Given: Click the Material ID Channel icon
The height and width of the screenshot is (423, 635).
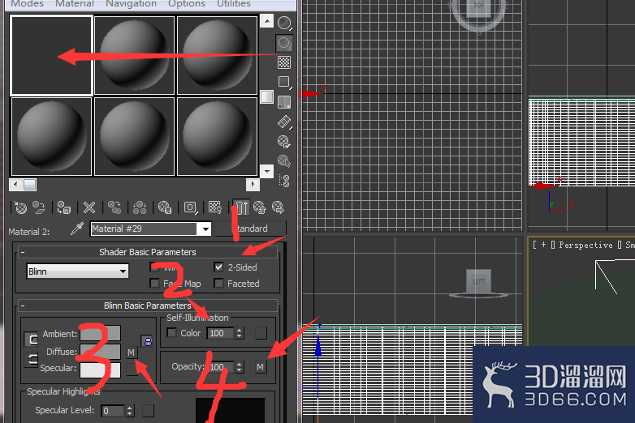Looking at the screenshot, I should pyautogui.click(x=190, y=207).
